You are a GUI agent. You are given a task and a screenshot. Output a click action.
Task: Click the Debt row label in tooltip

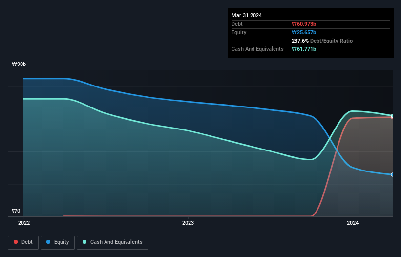[x=237, y=24]
